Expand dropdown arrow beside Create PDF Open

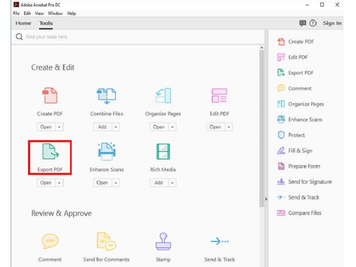59,127
